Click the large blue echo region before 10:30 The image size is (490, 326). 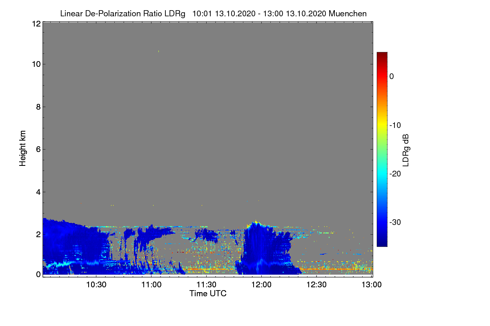69,247
